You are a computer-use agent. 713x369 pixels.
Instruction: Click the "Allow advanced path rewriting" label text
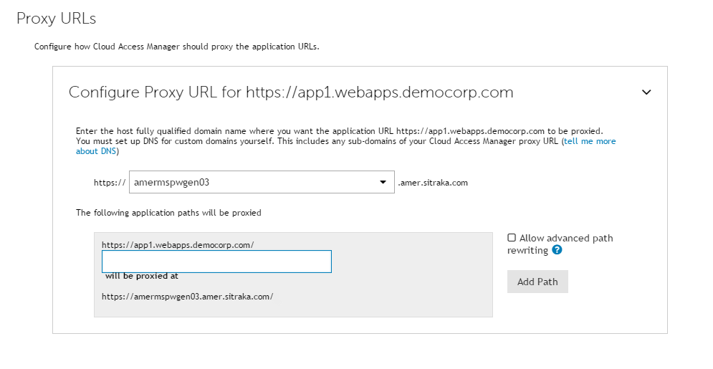(x=566, y=238)
